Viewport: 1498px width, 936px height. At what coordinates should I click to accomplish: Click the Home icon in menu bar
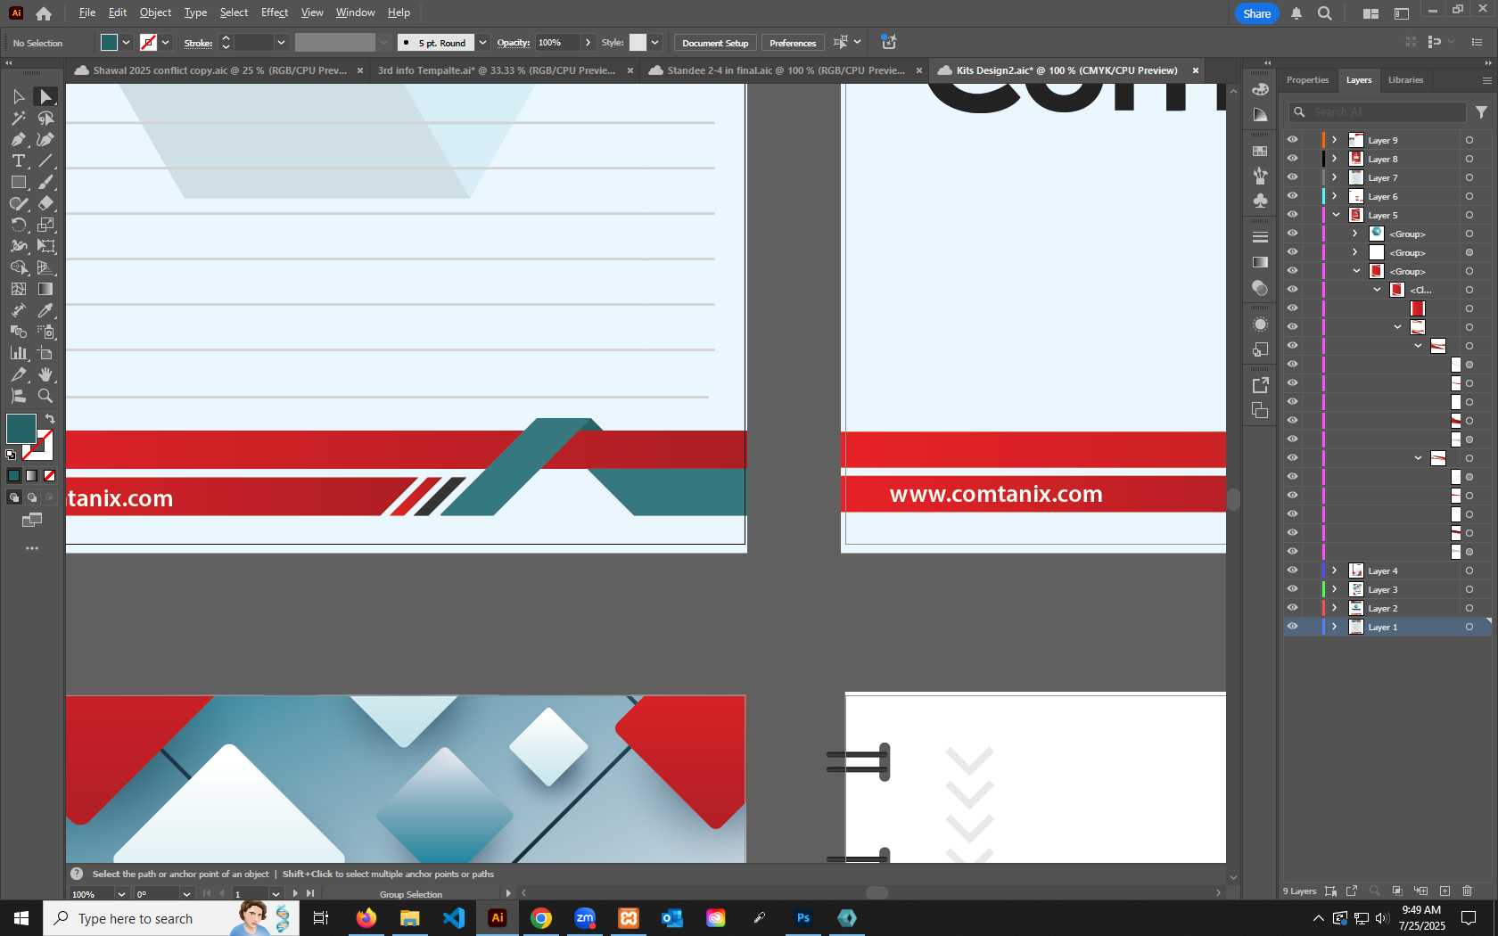pos(44,13)
